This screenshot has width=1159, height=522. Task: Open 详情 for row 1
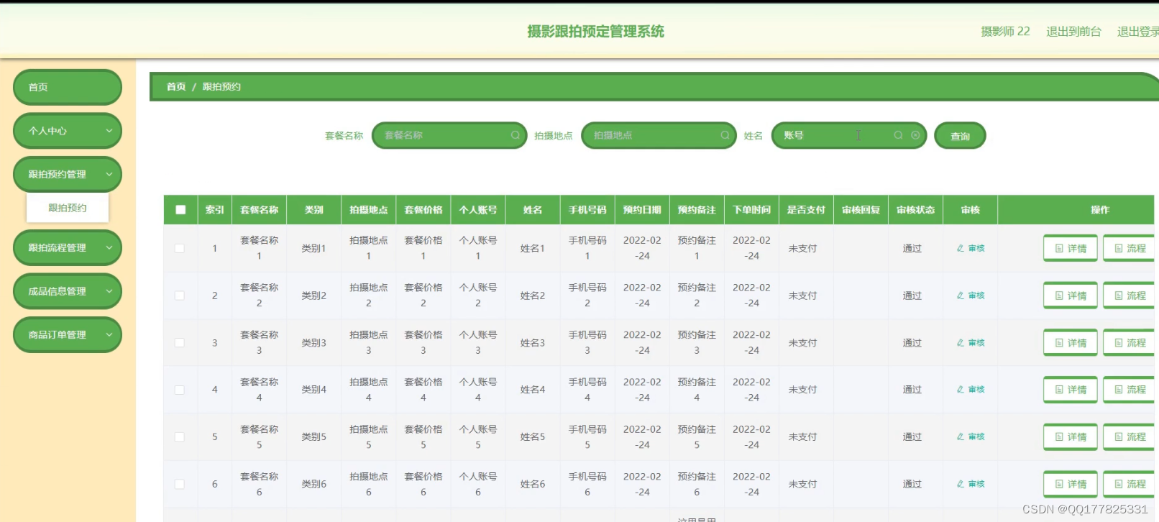(x=1071, y=248)
